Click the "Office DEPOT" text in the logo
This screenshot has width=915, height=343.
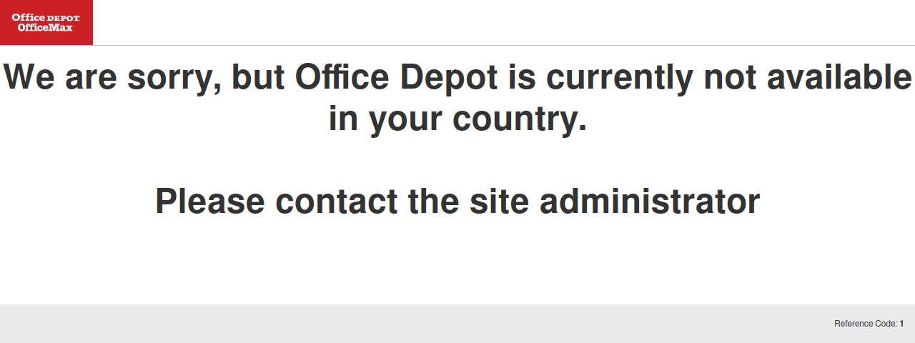pyautogui.click(x=46, y=17)
